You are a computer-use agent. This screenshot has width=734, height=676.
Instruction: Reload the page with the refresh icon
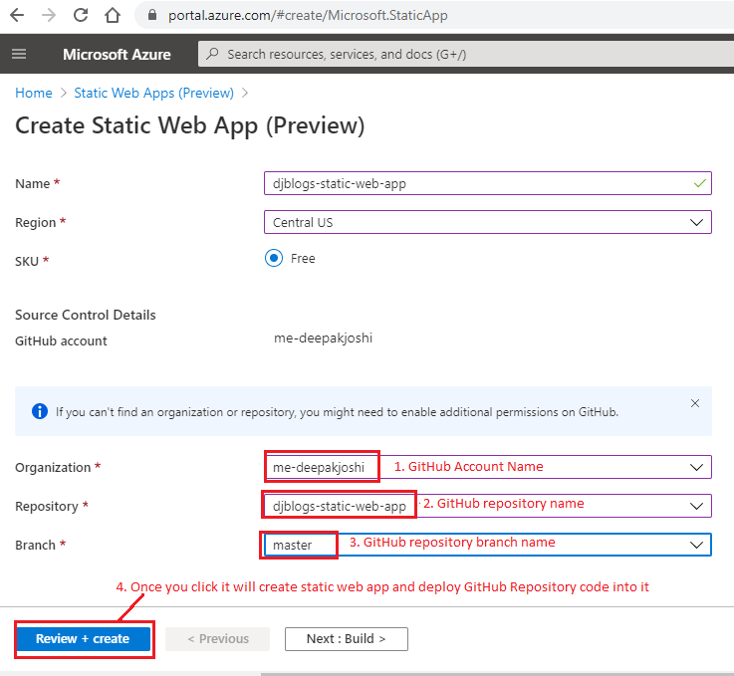click(x=81, y=15)
